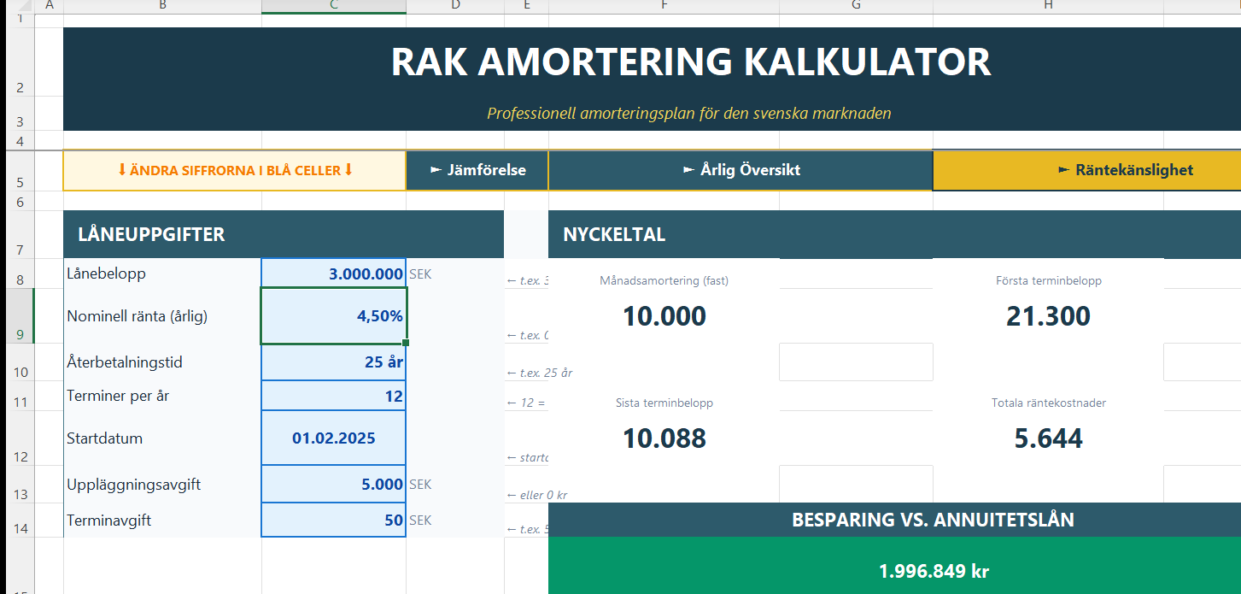Viewport: 1241px width, 594px height.
Task: Select row 9 via row header
Action: (x=17, y=316)
